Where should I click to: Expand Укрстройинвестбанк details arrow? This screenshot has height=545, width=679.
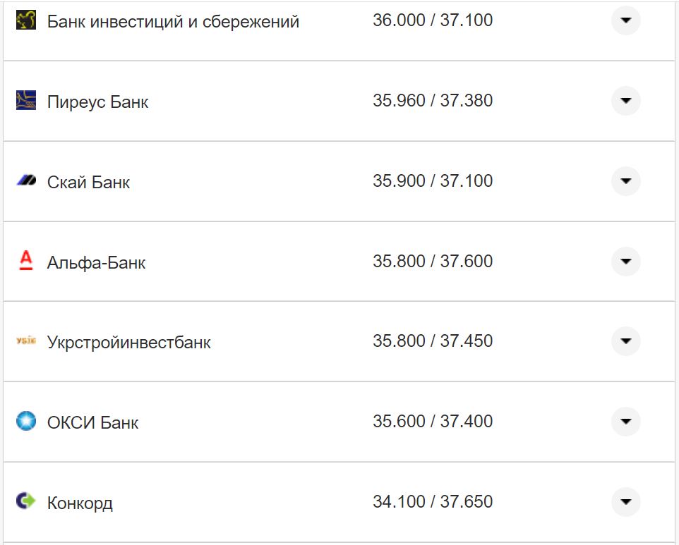(x=625, y=341)
